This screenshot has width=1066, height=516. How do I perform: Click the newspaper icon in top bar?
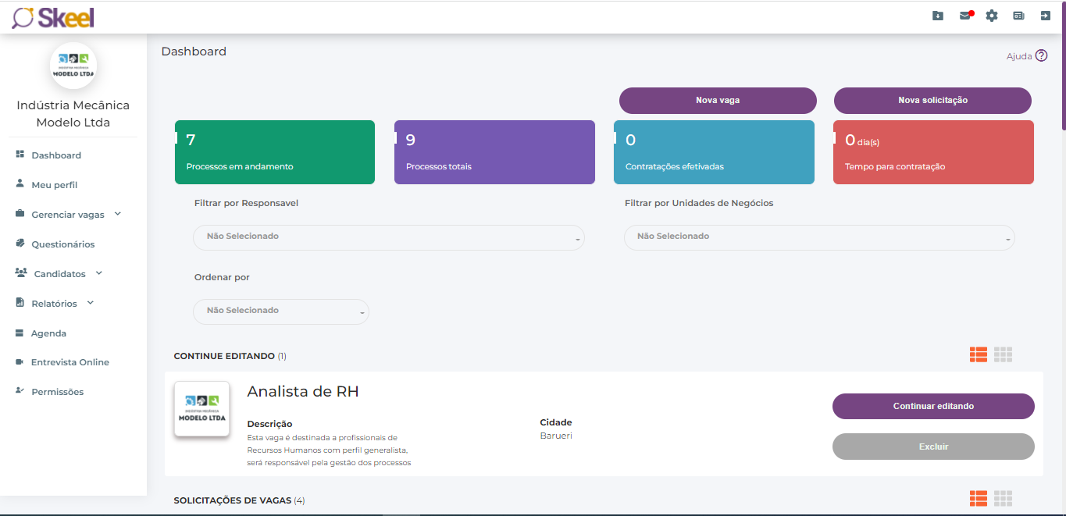[x=1018, y=16]
